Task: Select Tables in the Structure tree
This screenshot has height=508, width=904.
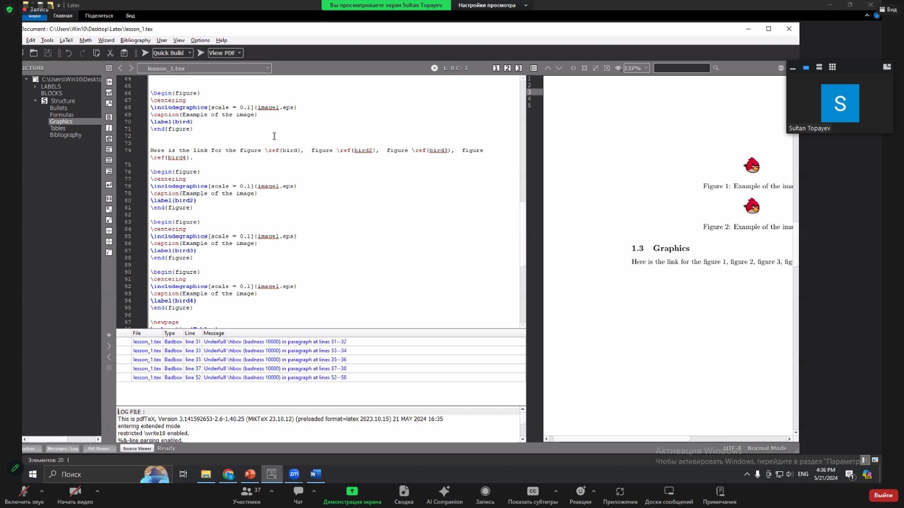Action: [x=58, y=129]
